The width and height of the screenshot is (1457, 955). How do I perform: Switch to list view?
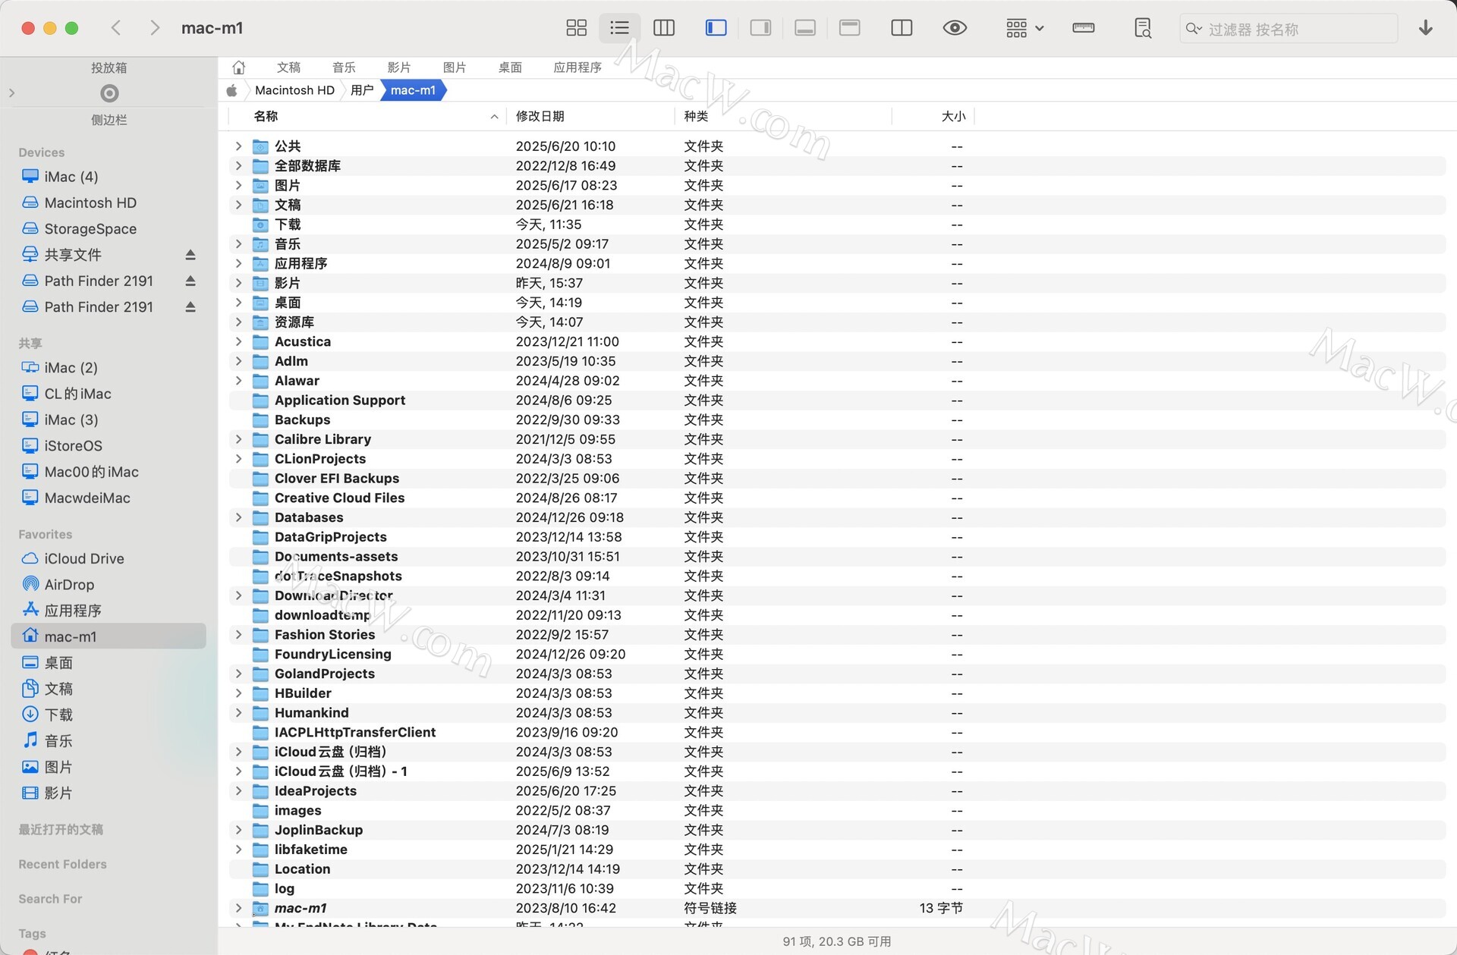(619, 28)
